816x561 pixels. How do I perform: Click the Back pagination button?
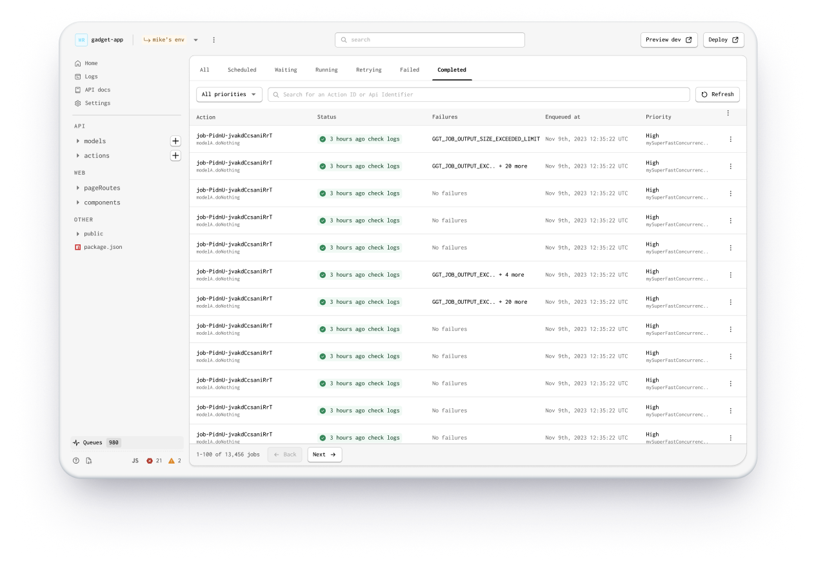284,455
